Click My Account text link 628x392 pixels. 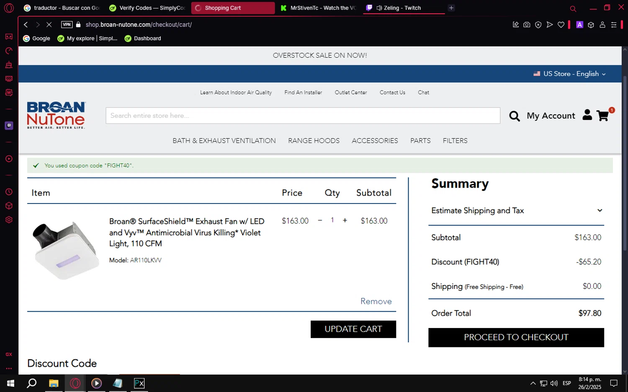tap(551, 116)
